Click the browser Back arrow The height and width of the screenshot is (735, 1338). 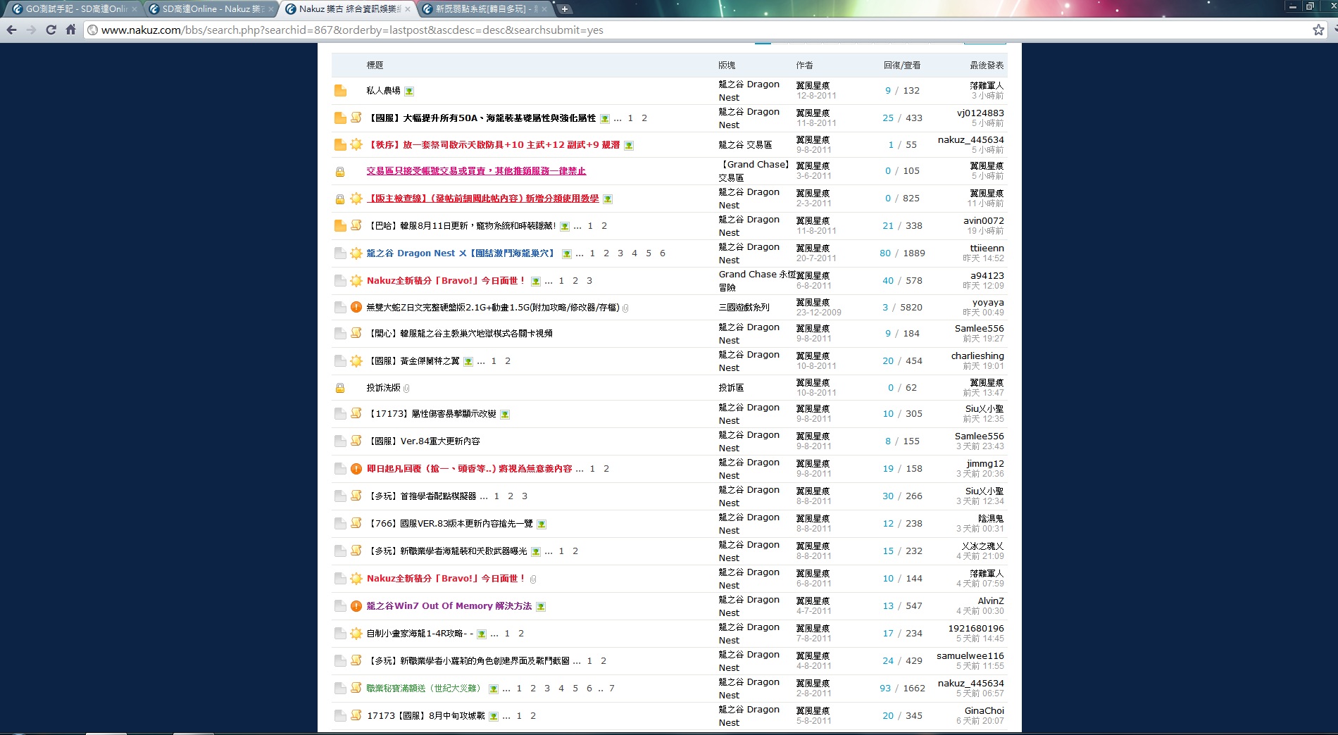pyautogui.click(x=11, y=30)
